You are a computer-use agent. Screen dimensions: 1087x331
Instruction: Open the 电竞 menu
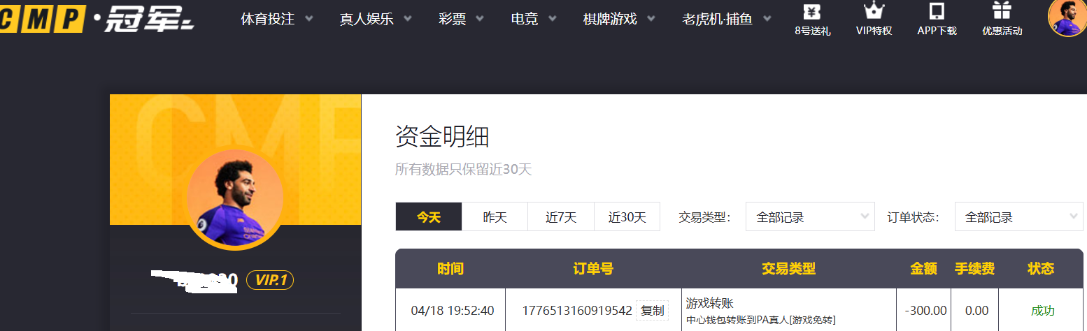(525, 20)
